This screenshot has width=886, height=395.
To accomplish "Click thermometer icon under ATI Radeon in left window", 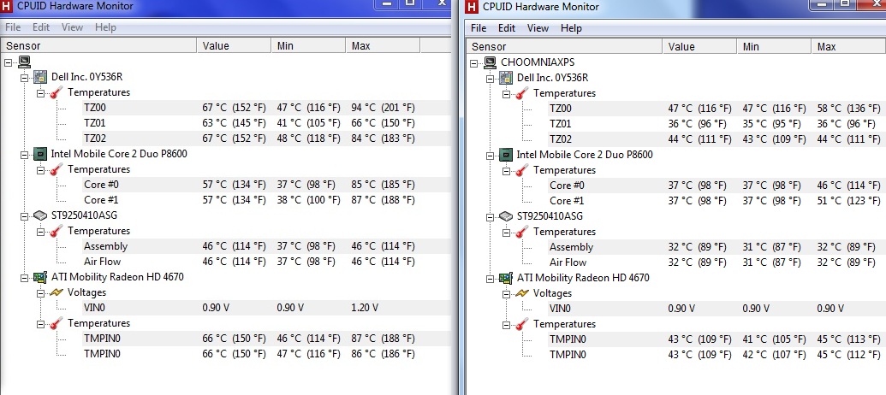I will 56,323.
